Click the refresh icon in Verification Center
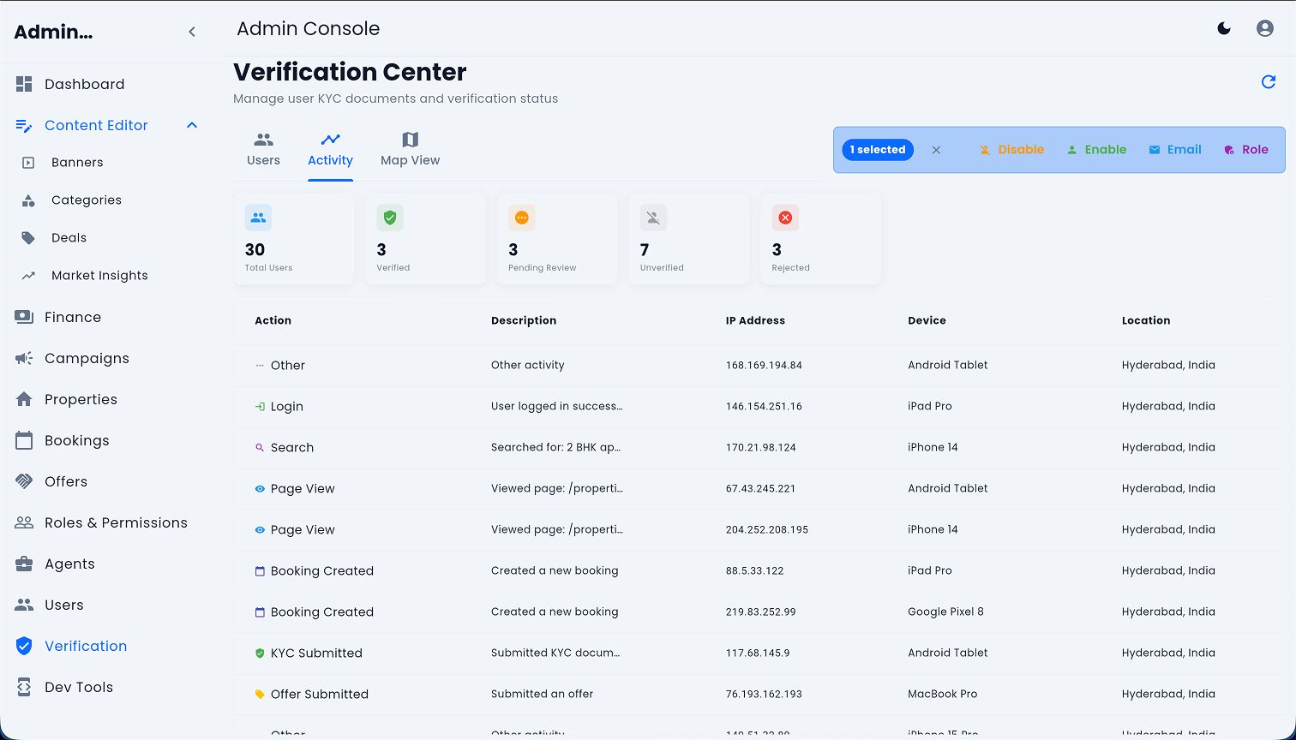Viewport: 1296px width, 740px height. click(x=1269, y=81)
